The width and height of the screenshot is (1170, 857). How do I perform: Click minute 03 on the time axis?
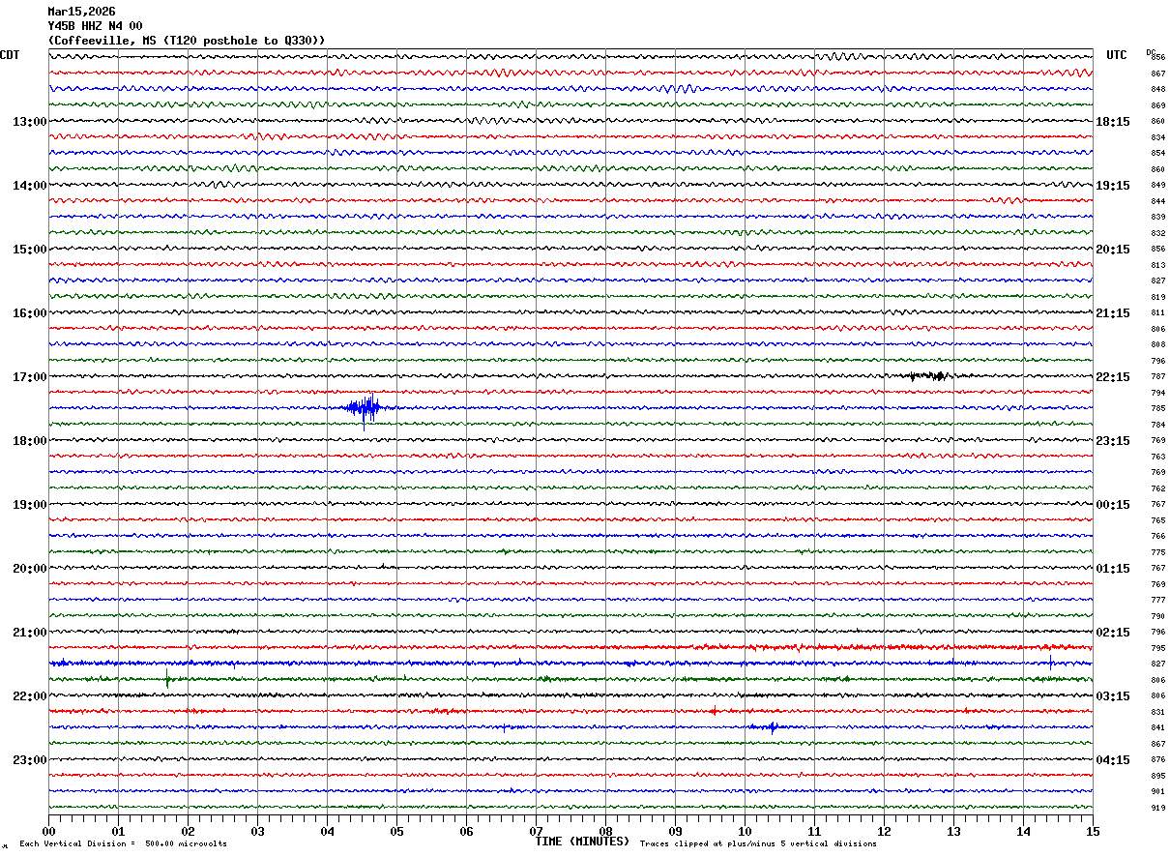point(257,831)
